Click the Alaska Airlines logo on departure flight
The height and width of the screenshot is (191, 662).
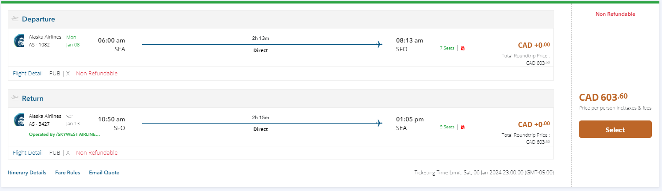tap(19, 40)
